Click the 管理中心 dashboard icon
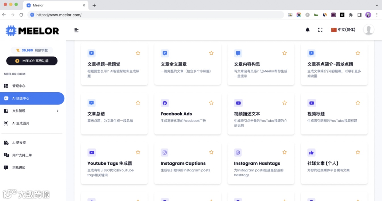The image size is (382, 201). (6, 86)
